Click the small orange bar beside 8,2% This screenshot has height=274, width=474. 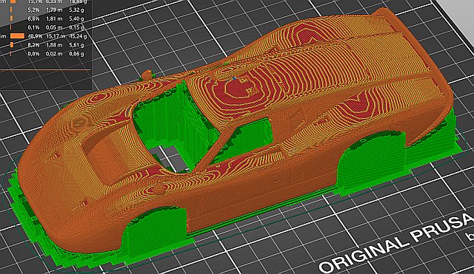(x=12, y=45)
